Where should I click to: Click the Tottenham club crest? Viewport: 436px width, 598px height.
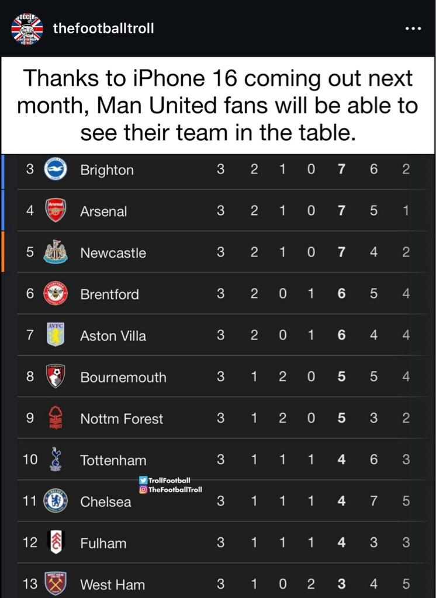(56, 460)
